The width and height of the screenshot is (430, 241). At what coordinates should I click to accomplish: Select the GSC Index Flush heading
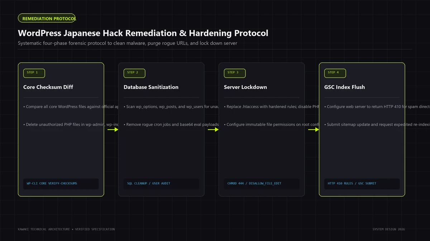coord(345,87)
